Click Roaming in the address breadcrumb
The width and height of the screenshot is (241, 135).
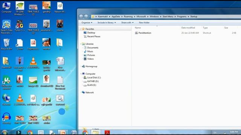coord(128,16)
